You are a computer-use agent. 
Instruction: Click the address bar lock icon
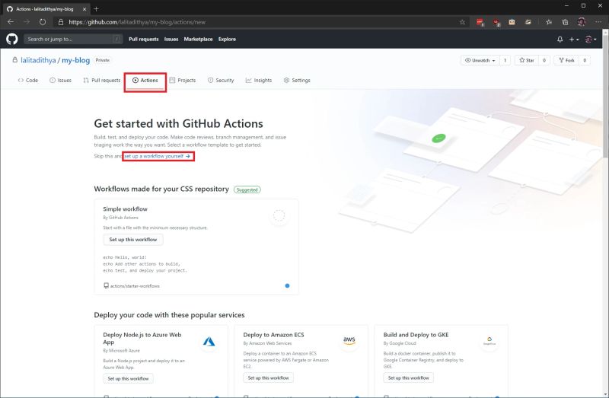click(61, 22)
